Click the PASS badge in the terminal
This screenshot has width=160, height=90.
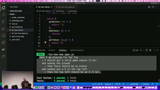tap(40, 54)
